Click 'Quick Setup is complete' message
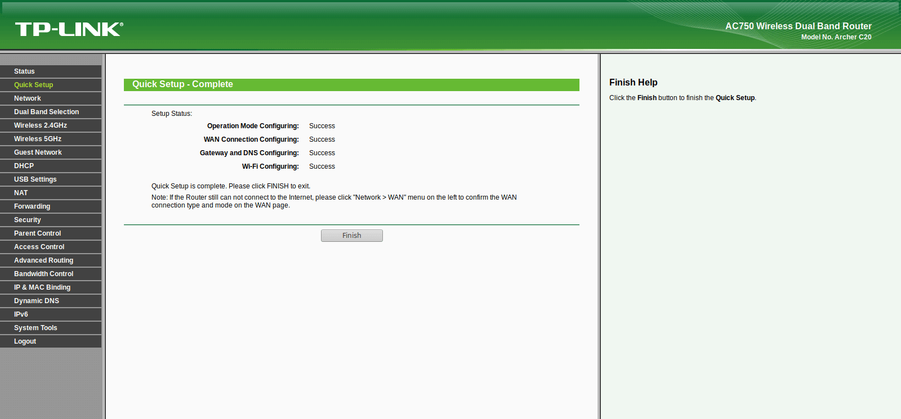901x419 pixels. point(231,186)
